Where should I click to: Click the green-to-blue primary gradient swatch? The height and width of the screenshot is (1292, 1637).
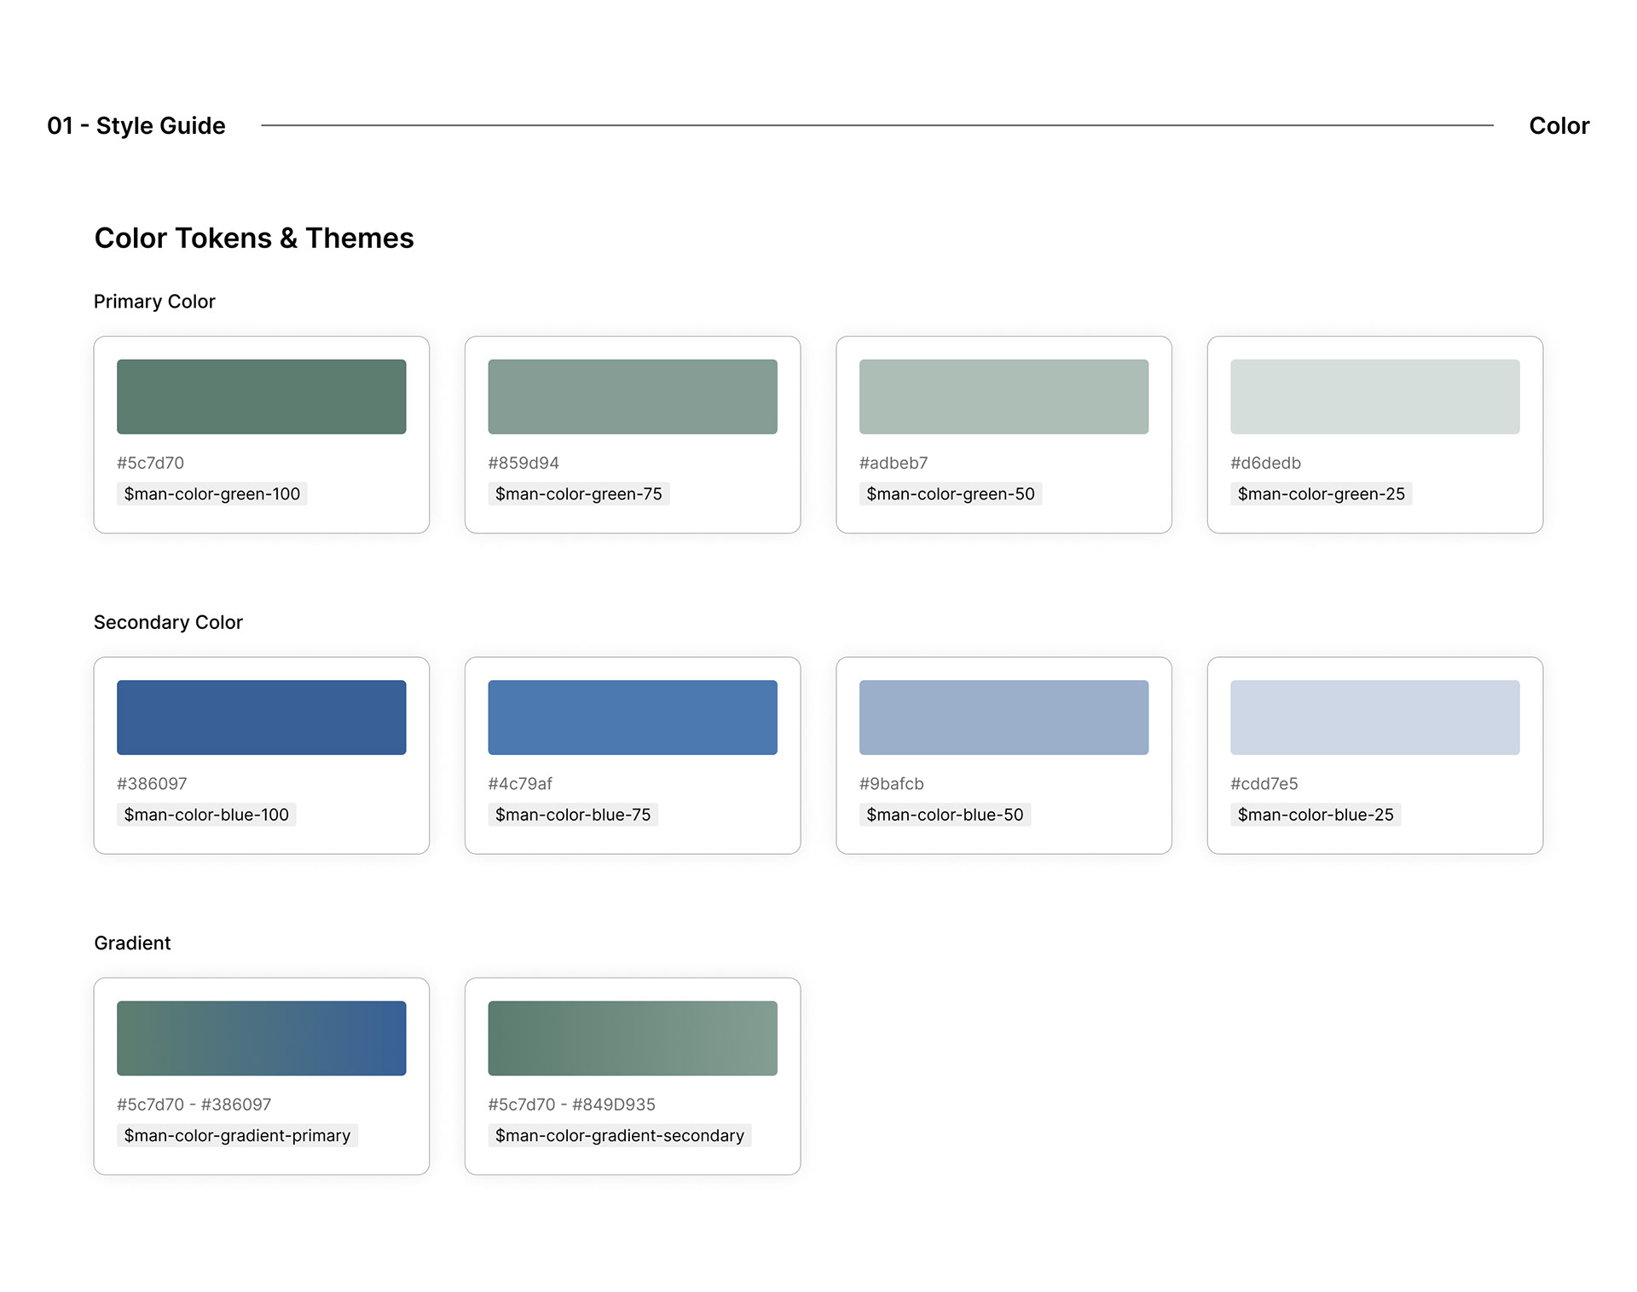[261, 1037]
